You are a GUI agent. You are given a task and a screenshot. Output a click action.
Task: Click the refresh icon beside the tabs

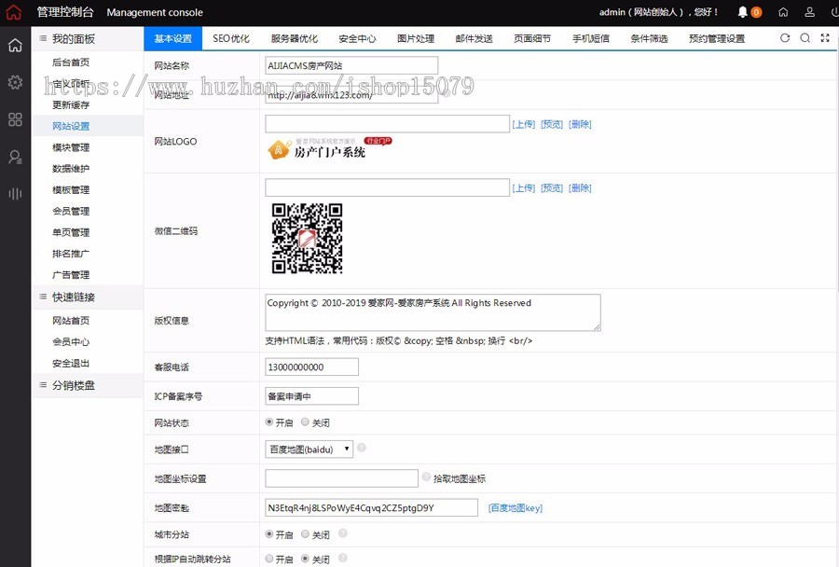[785, 38]
